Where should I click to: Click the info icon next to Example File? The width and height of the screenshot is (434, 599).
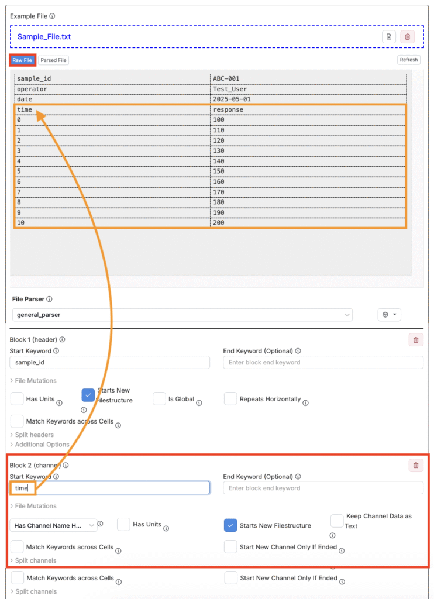point(53,16)
